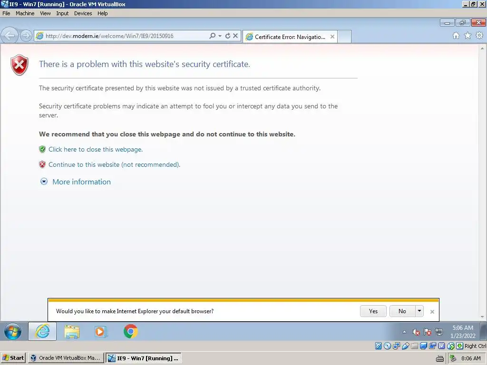Open the VirtualBox Devices menu
The width and height of the screenshot is (487, 365).
[x=83, y=13]
